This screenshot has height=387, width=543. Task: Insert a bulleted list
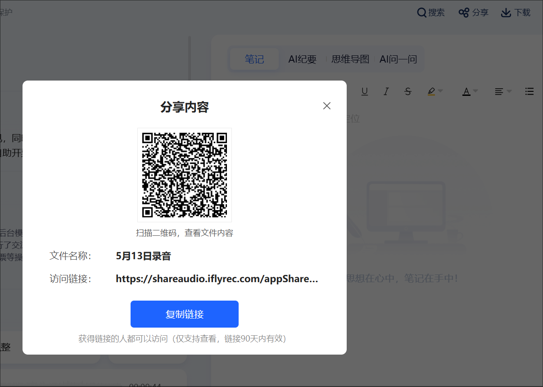tap(529, 91)
